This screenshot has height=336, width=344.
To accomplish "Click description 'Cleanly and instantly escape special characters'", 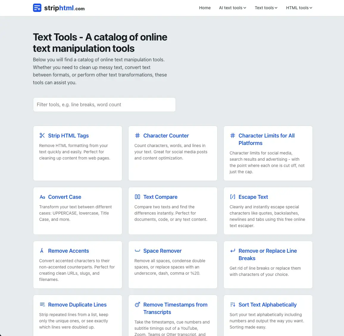I will click(267, 216).
